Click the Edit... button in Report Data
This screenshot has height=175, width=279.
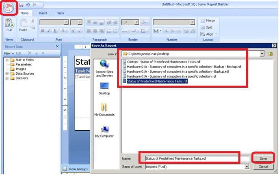click(x=20, y=53)
